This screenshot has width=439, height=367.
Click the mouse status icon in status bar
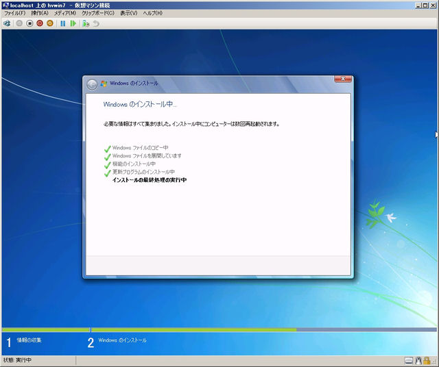[418, 361]
